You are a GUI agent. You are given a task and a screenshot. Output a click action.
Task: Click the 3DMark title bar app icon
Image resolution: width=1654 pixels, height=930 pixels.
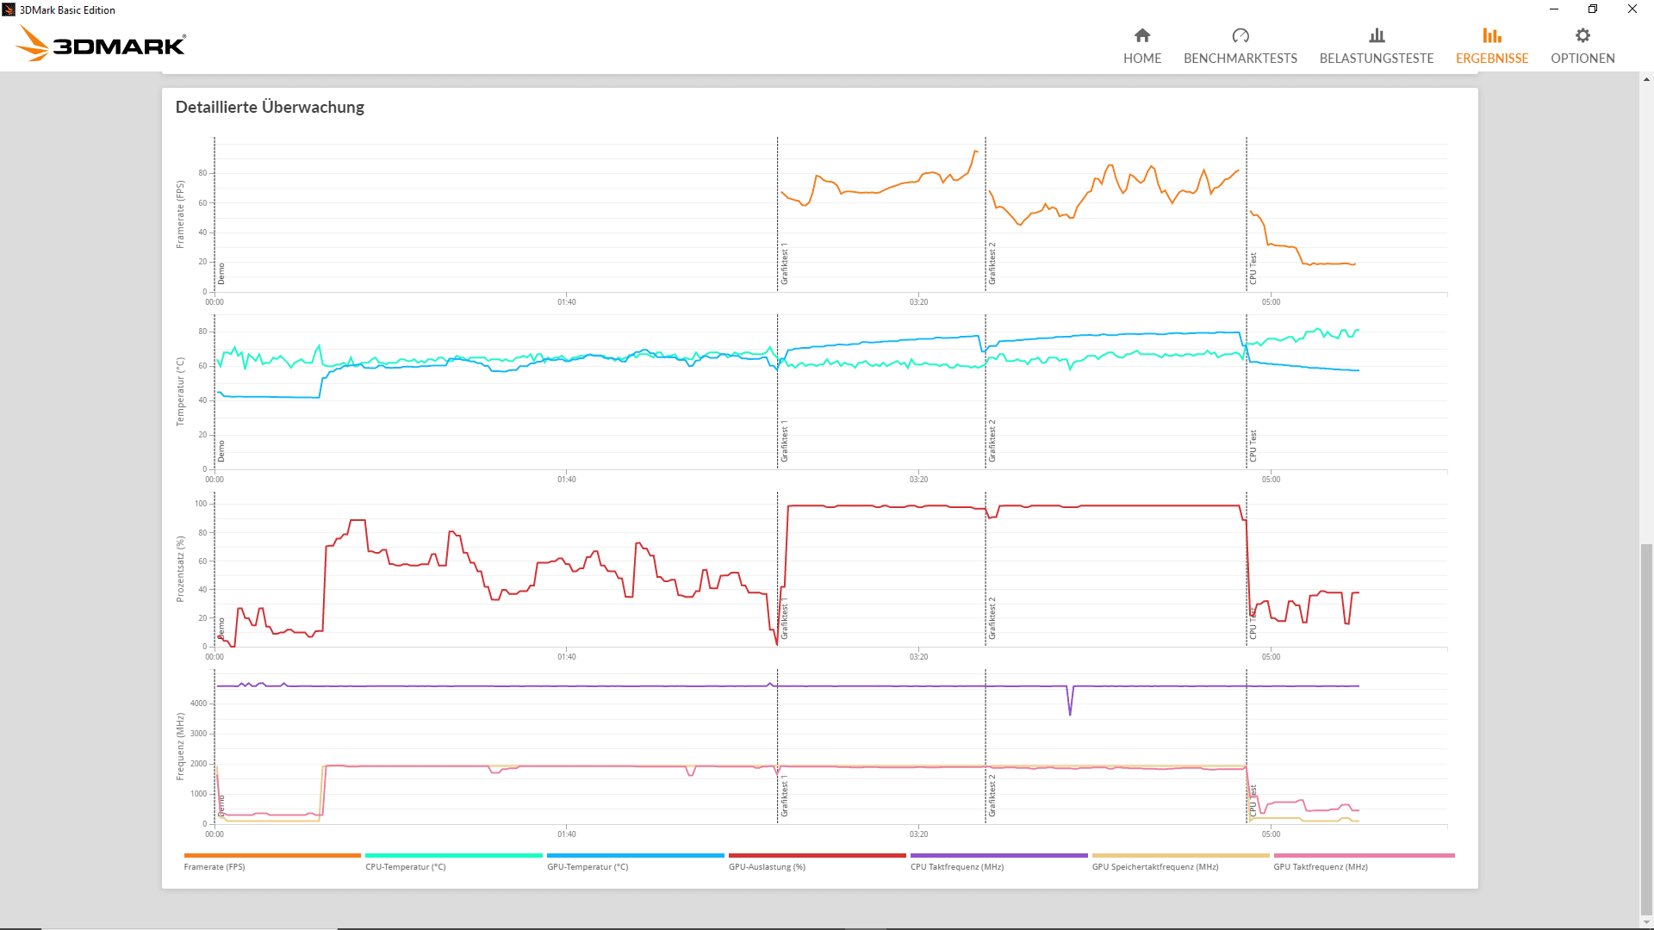tap(9, 9)
